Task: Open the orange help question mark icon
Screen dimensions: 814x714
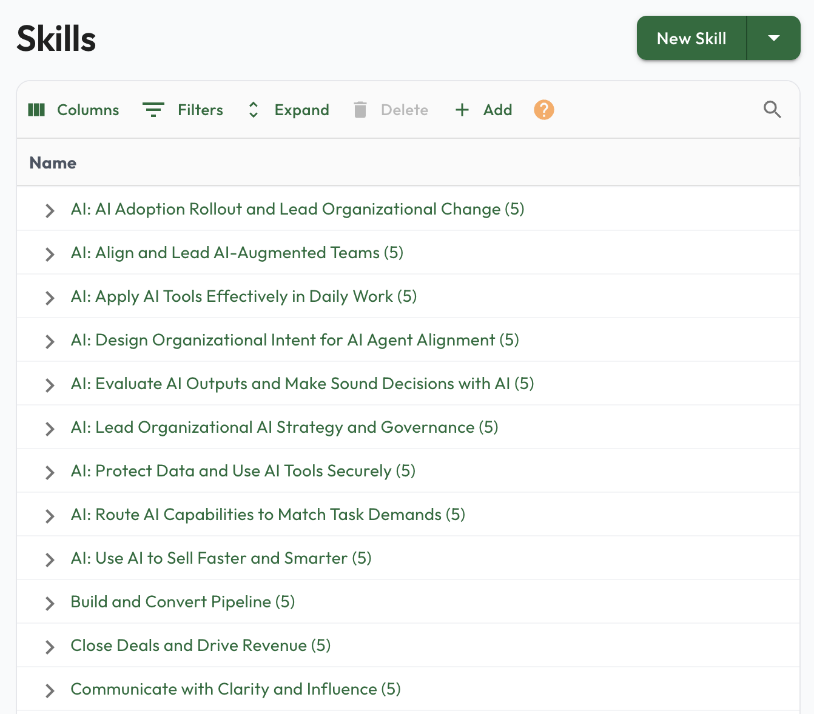Action: [x=543, y=110]
